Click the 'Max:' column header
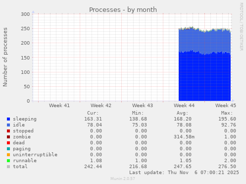This screenshot has width=246, height=184. coord(227,113)
